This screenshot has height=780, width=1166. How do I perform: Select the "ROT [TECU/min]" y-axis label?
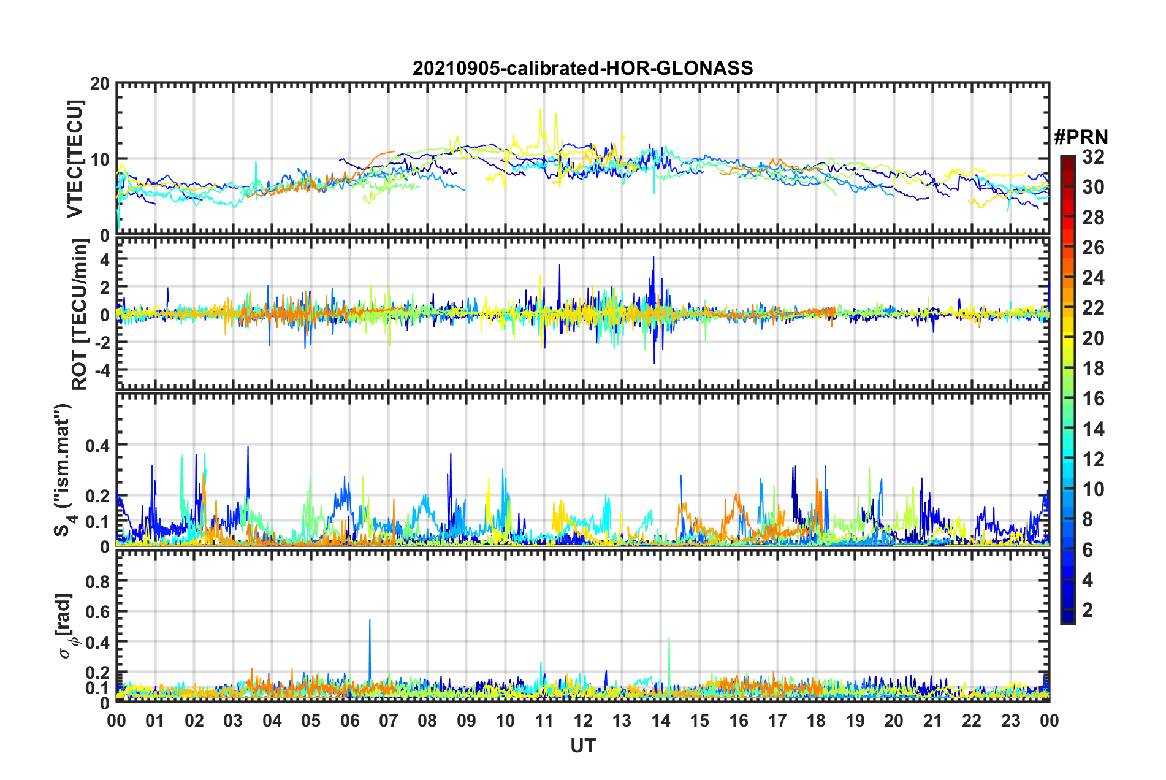[80, 315]
